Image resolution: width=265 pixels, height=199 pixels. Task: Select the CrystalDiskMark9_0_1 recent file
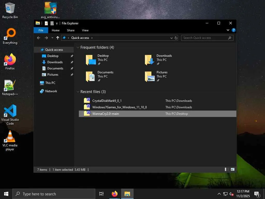click(x=107, y=101)
